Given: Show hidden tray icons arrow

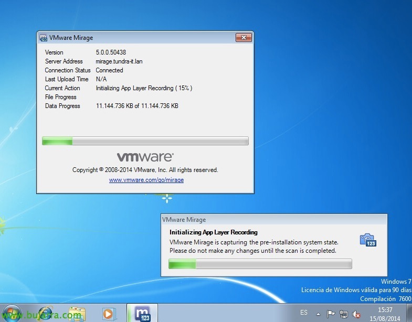Looking at the screenshot, I should pyautogui.click(x=318, y=314).
